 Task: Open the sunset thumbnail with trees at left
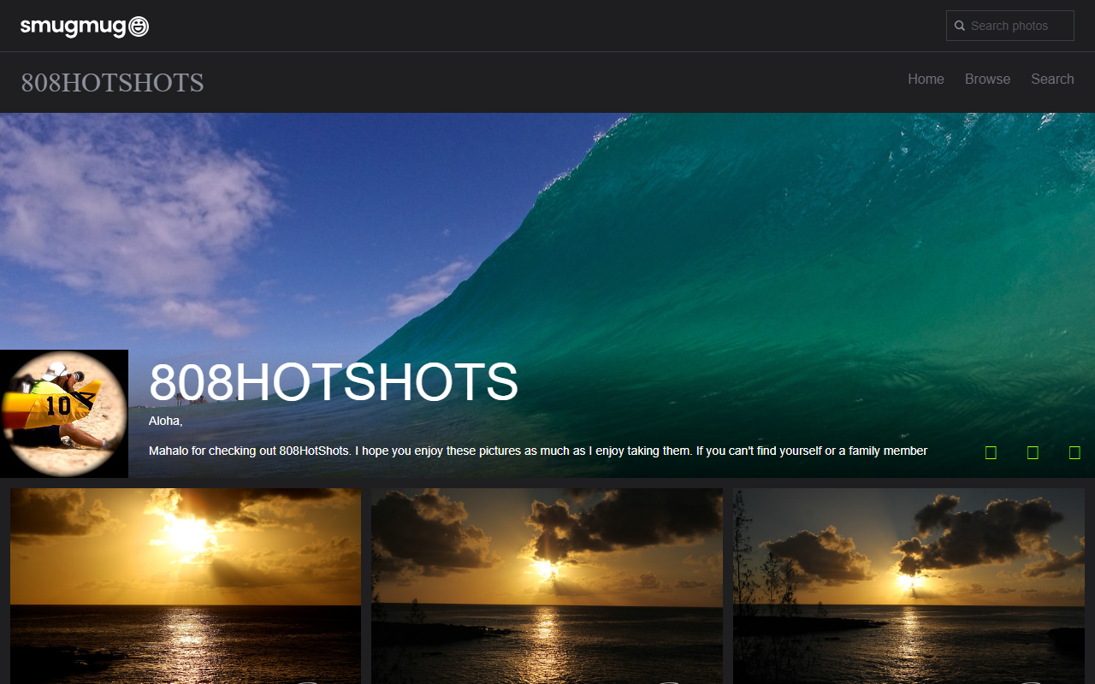tap(909, 586)
